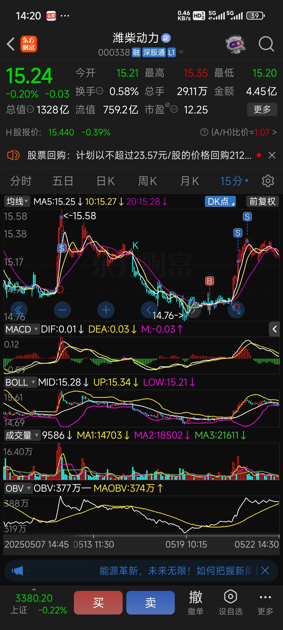Switch to the 月K tab
The width and height of the screenshot is (283, 630).
coord(189,181)
